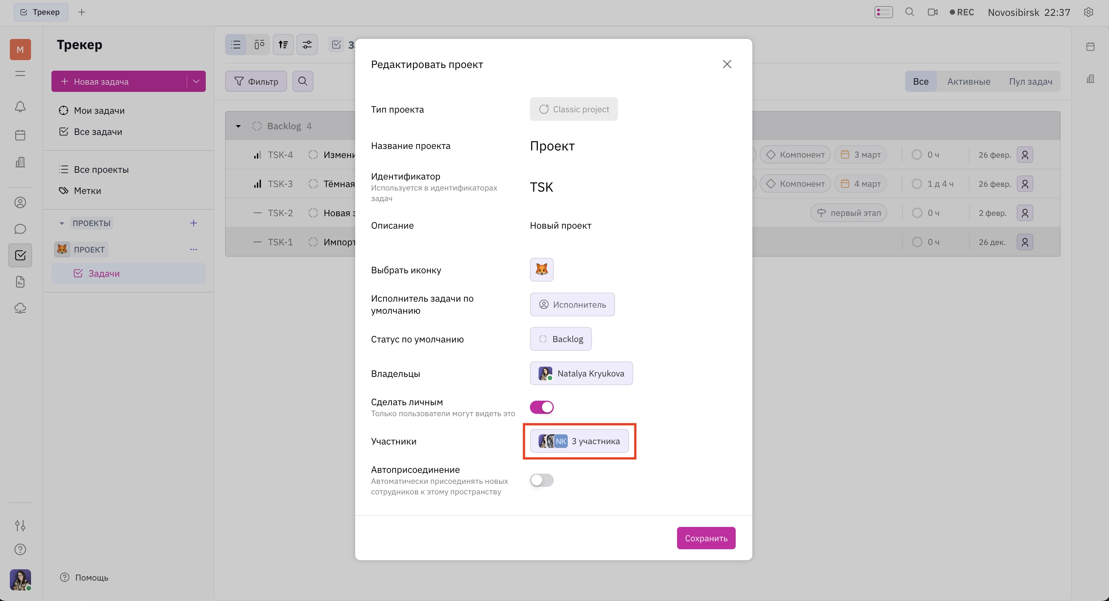The height and width of the screenshot is (601, 1109).
Task: Click the 'Сохранить' button
Action: [706, 538]
